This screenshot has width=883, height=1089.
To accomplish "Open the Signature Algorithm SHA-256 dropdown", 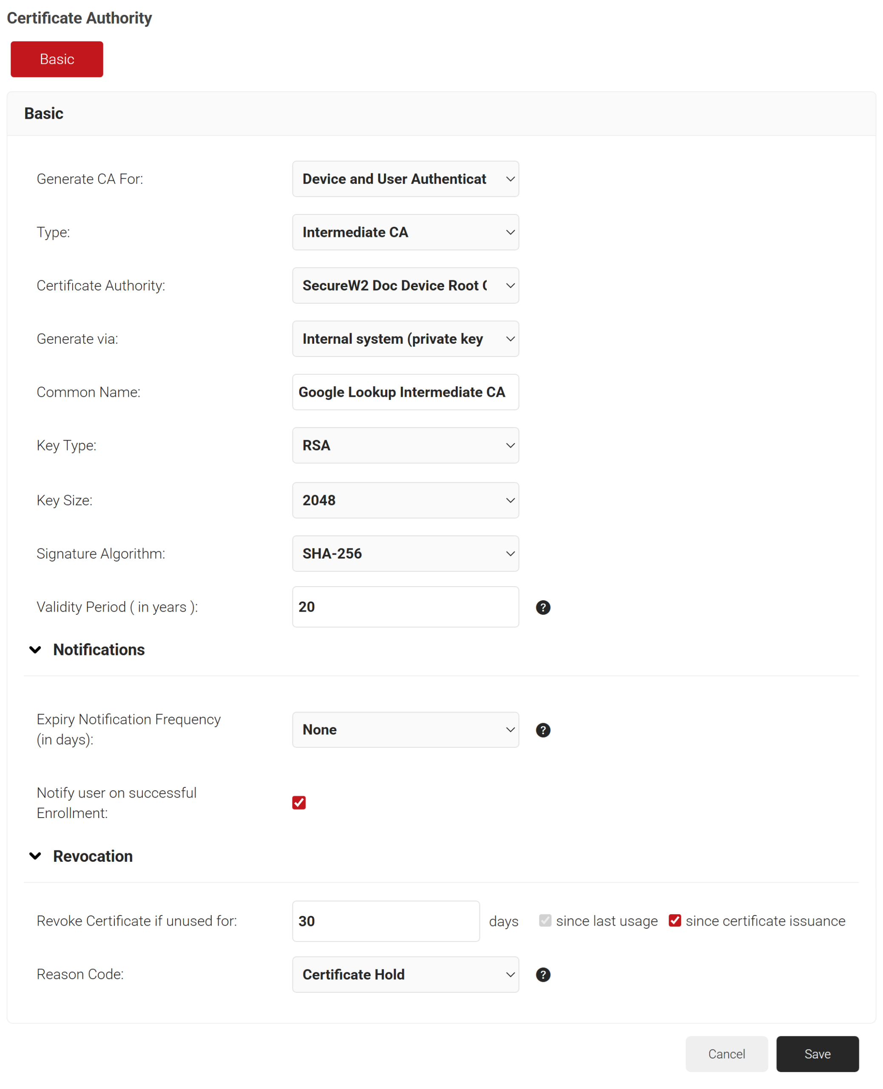I will (x=406, y=553).
